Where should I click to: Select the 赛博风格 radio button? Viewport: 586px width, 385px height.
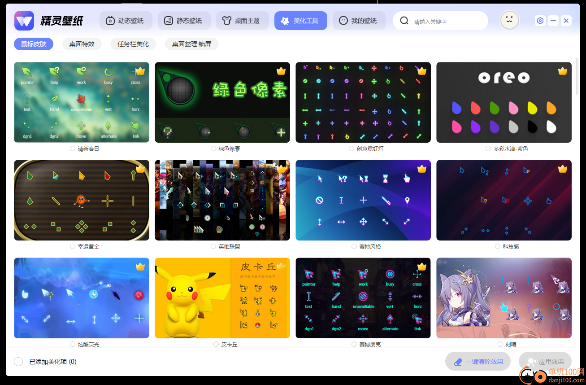click(354, 246)
